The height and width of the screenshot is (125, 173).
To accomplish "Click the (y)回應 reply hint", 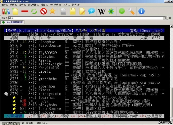I will tap(34, 116).
